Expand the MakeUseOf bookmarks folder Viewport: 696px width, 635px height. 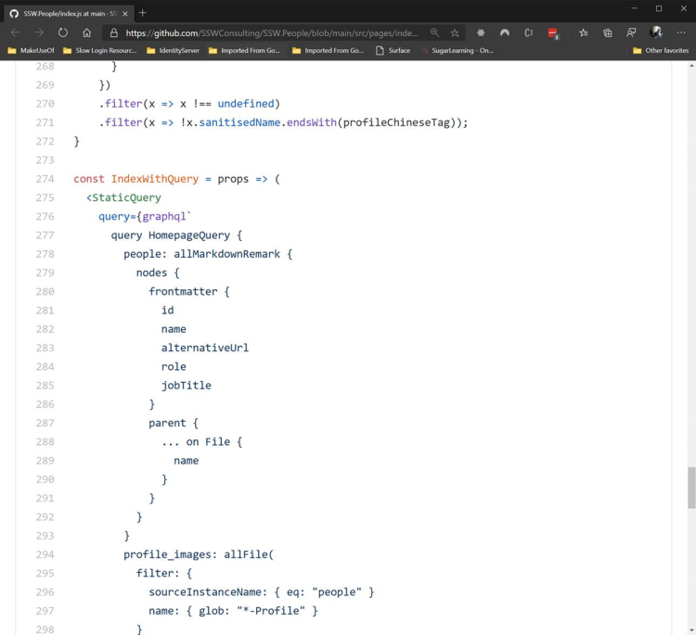pos(32,50)
